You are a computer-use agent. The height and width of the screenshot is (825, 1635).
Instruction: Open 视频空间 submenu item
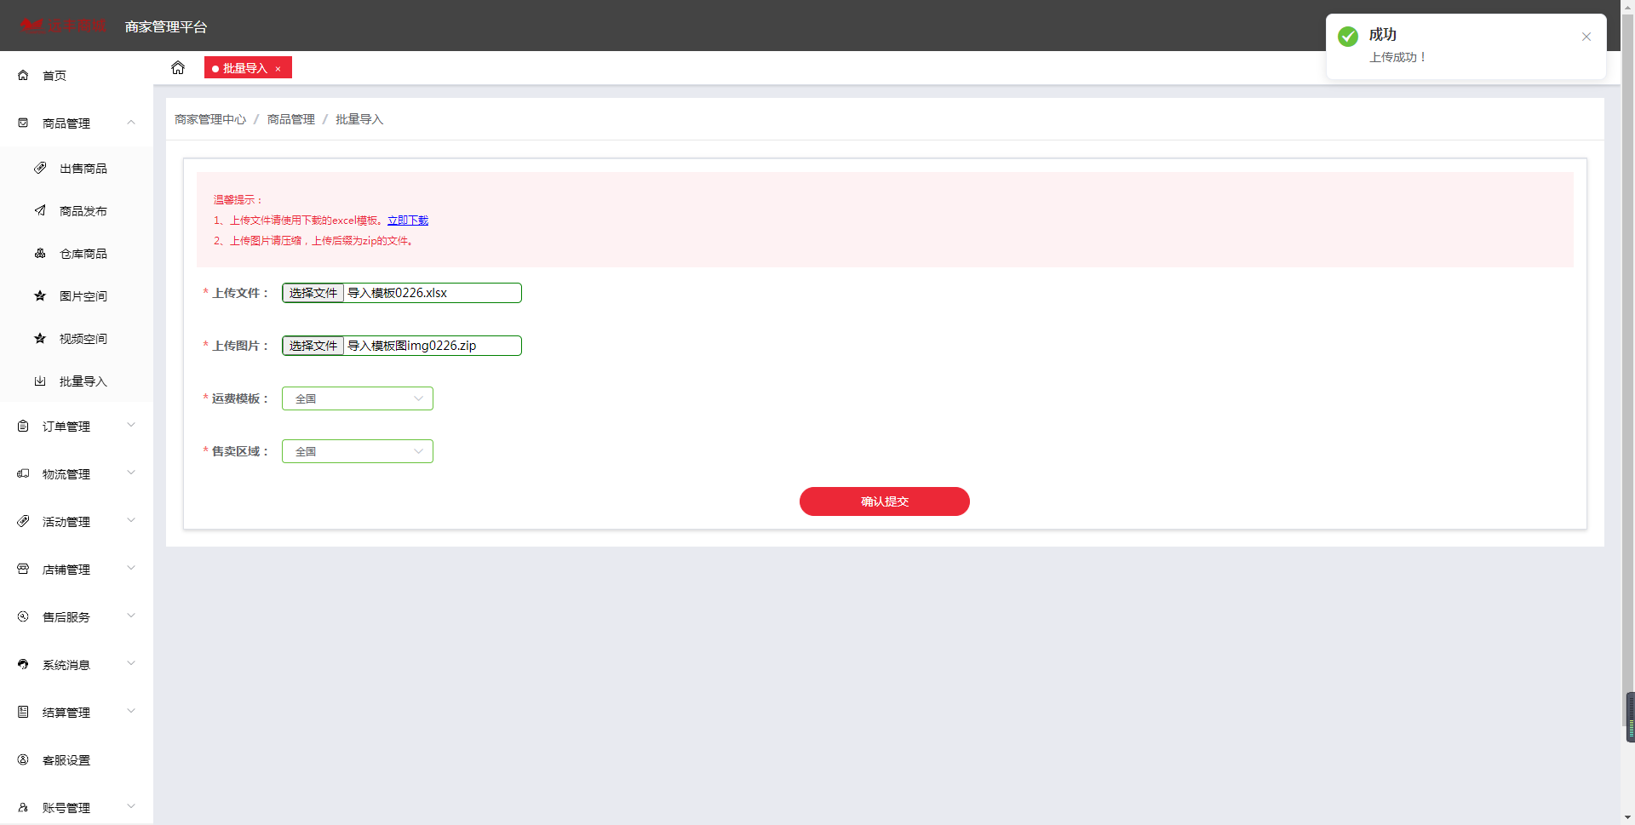point(77,338)
